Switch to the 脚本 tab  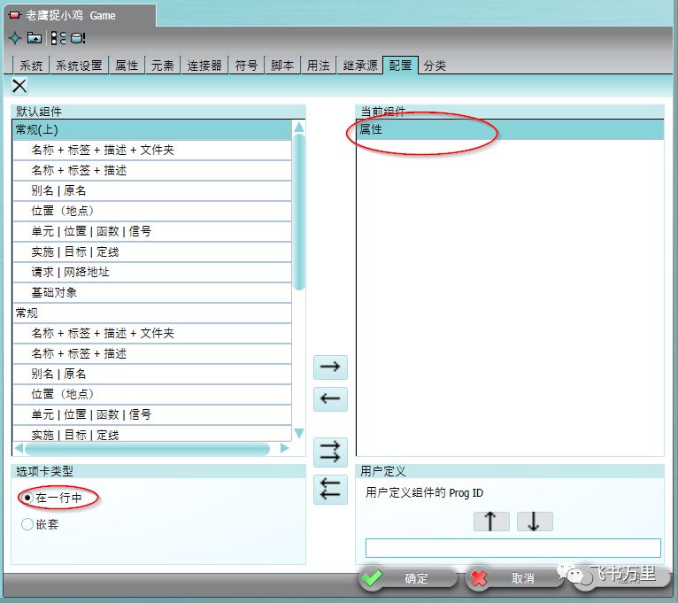282,66
